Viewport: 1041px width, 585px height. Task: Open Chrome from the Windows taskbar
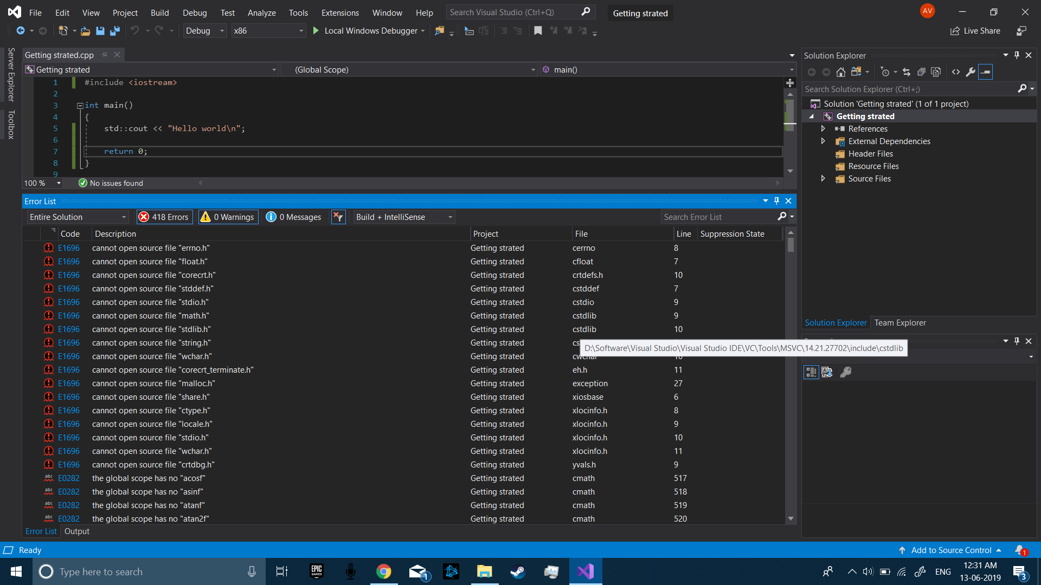384,571
